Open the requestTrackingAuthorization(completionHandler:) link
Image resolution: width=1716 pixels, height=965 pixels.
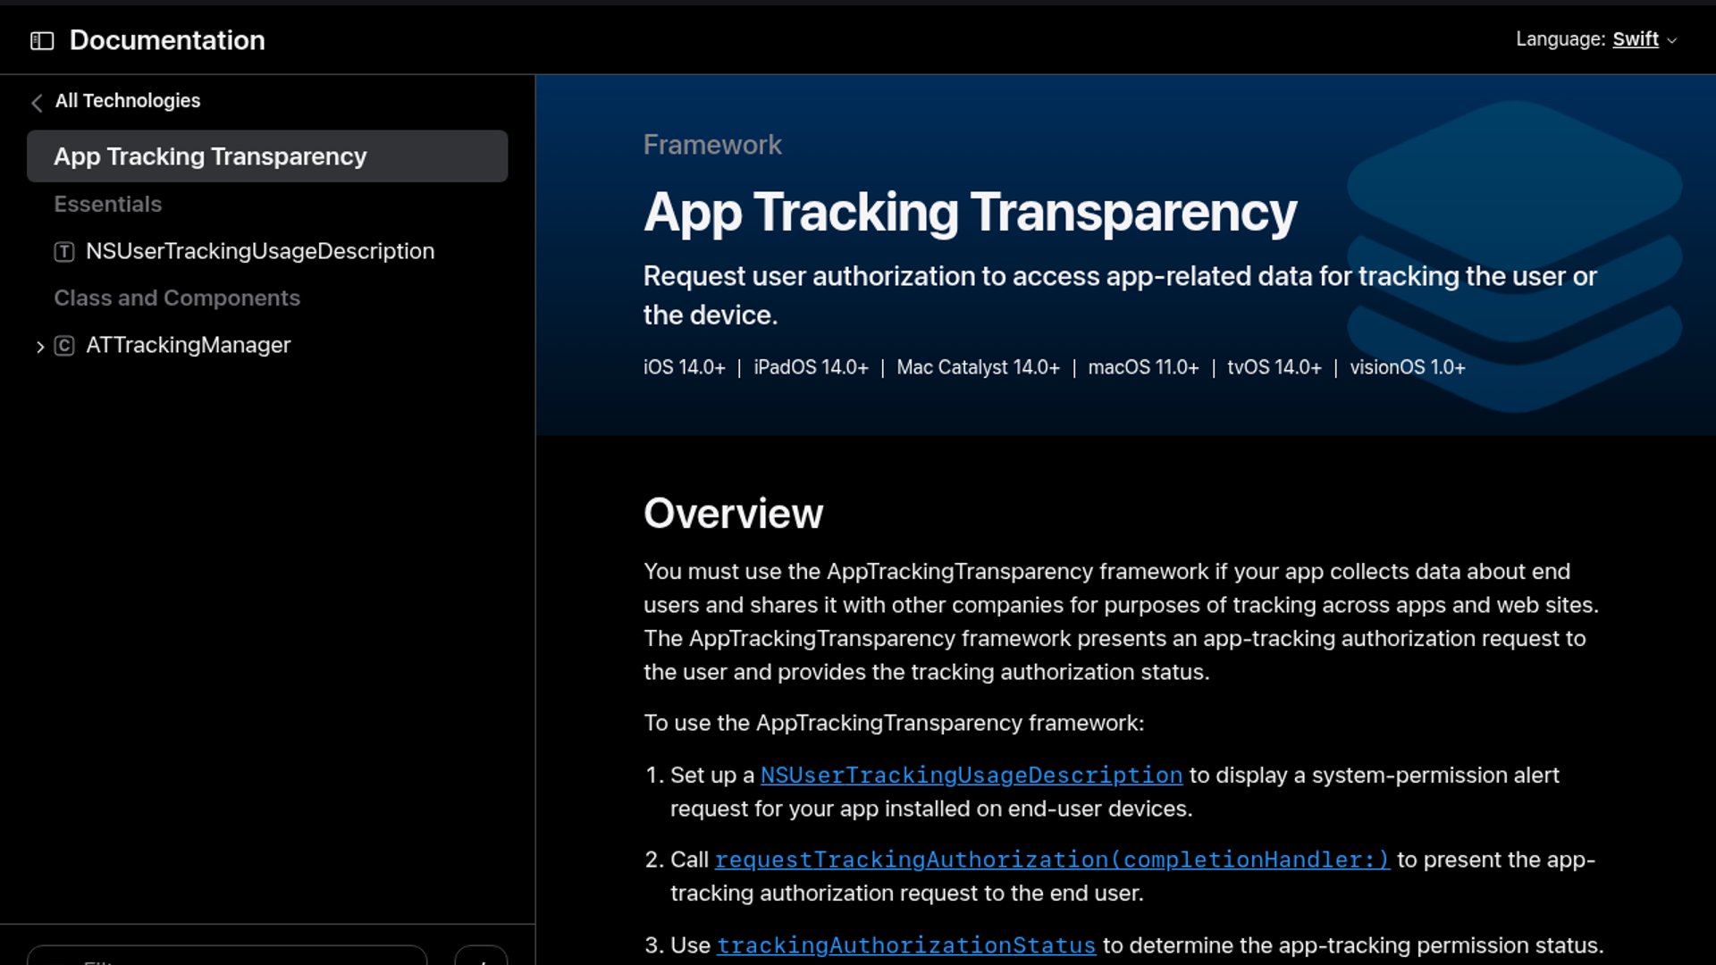(1053, 860)
